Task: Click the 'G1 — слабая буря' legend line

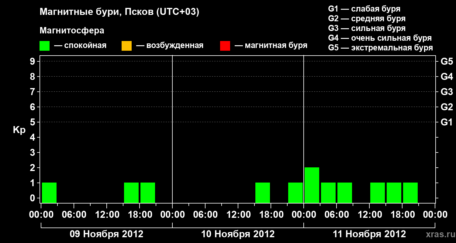Action: point(364,9)
